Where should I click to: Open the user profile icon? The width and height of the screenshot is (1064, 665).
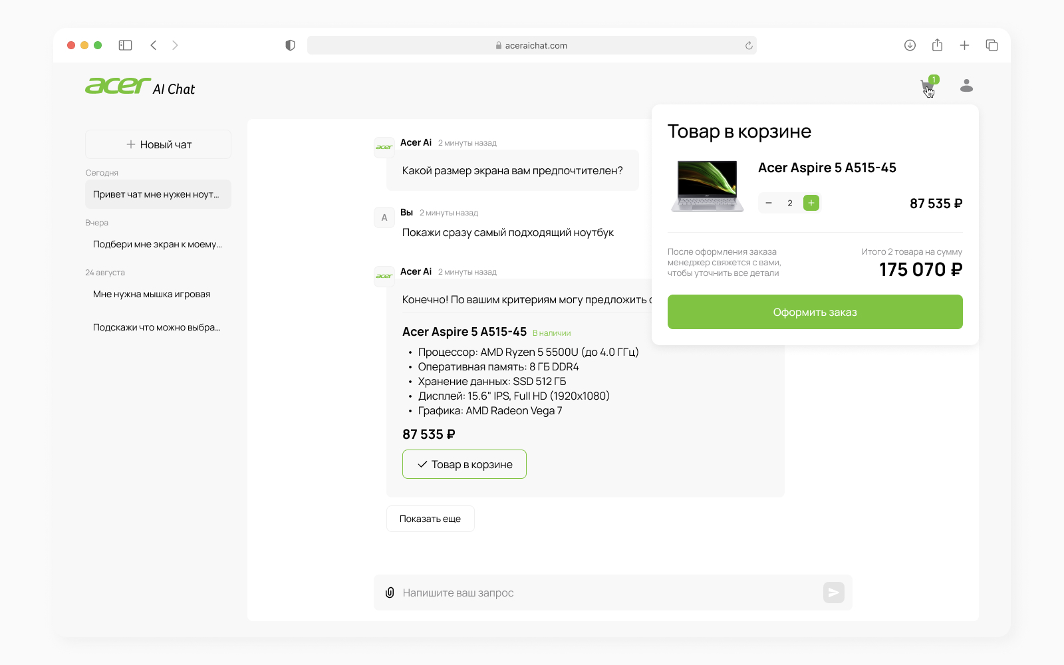pos(966,86)
